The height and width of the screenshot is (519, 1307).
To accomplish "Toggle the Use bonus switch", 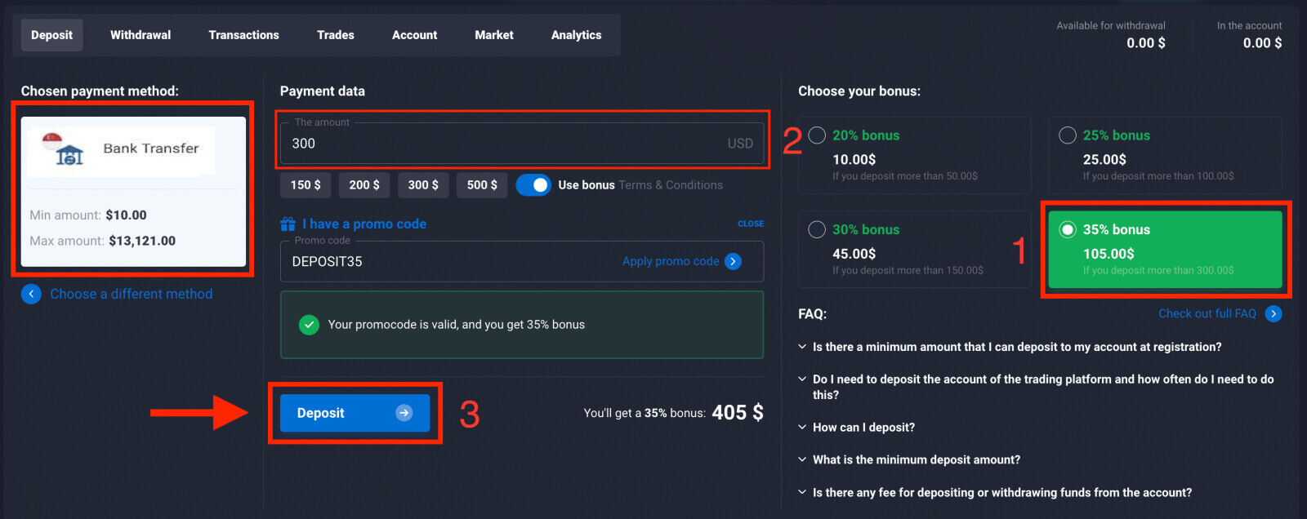I will (533, 185).
